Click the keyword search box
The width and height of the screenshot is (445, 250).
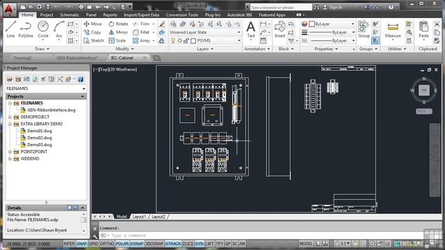coord(281,8)
